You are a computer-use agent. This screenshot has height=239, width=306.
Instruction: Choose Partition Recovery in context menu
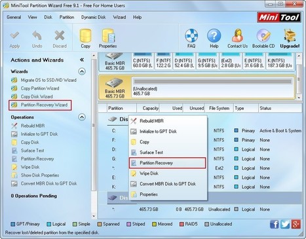pos(168,163)
